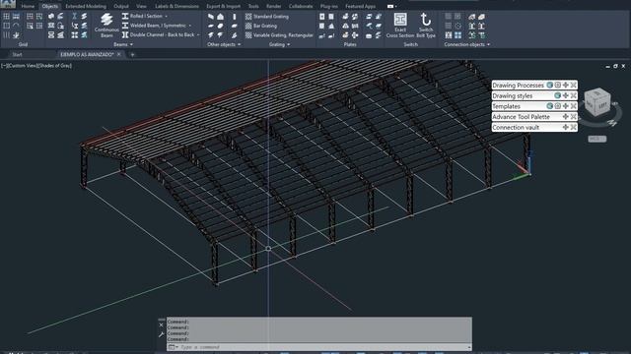Viewport: 631px width, 354px height.
Task: Move the Connection vault palette with its move icon
Action: [565, 127]
